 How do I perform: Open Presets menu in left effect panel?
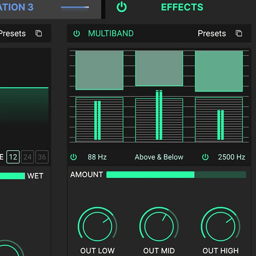coord(13,34)
